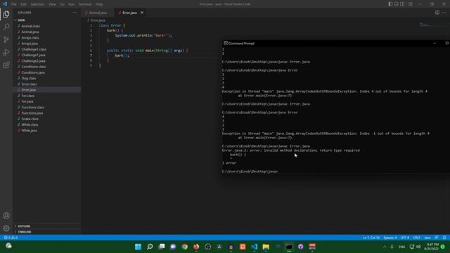Open the Explorer view in activity bar
Image resolution: width=450 pixels, height=253 pixels.
(6, 14)
